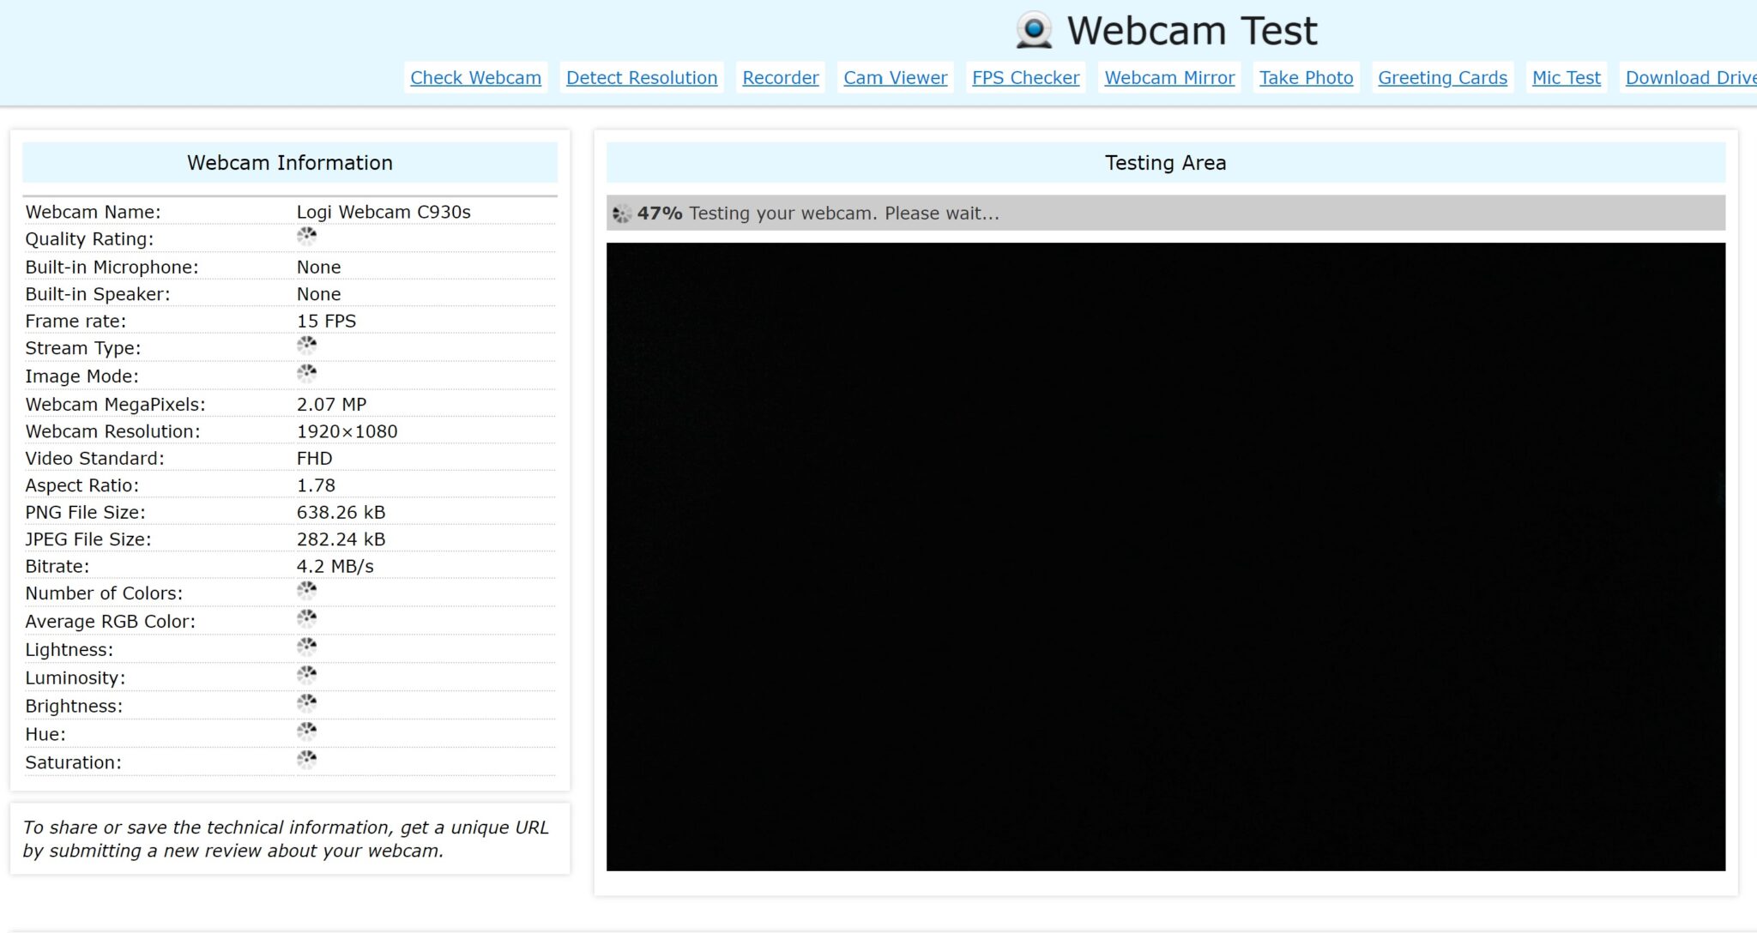Viewport: 1757px width, 933px height.
Task: Click the loading spinner next to Quality Rating
Action: point(307,237)
